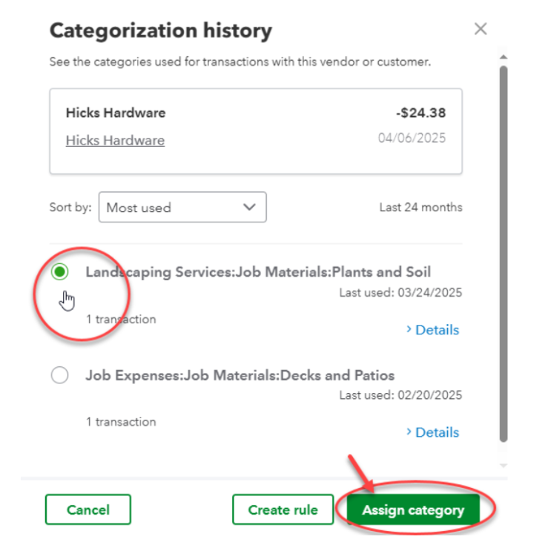Click the Landscaping Services category label
This screenshot has height=548, width=551.
(258, 272)
